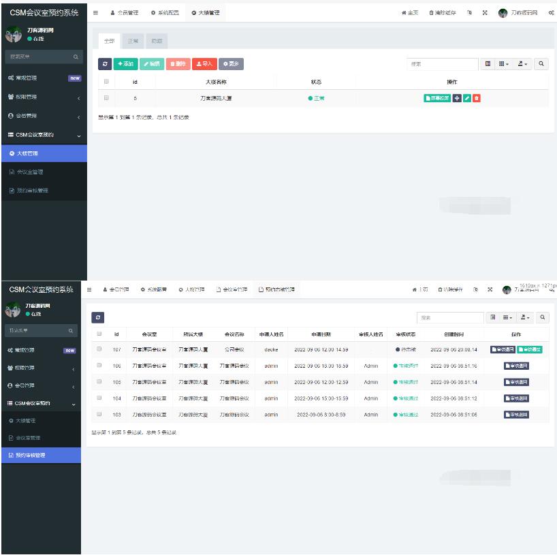The image size is (557, 555).
Task: Click the refresh icon beside the 添加 button
Action: click(x=105, y=63)
